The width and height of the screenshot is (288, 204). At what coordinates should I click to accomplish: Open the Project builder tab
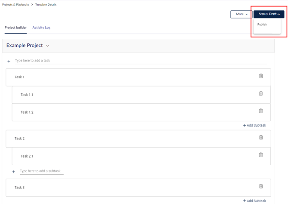pyautogui.click(x=15, y=28)
